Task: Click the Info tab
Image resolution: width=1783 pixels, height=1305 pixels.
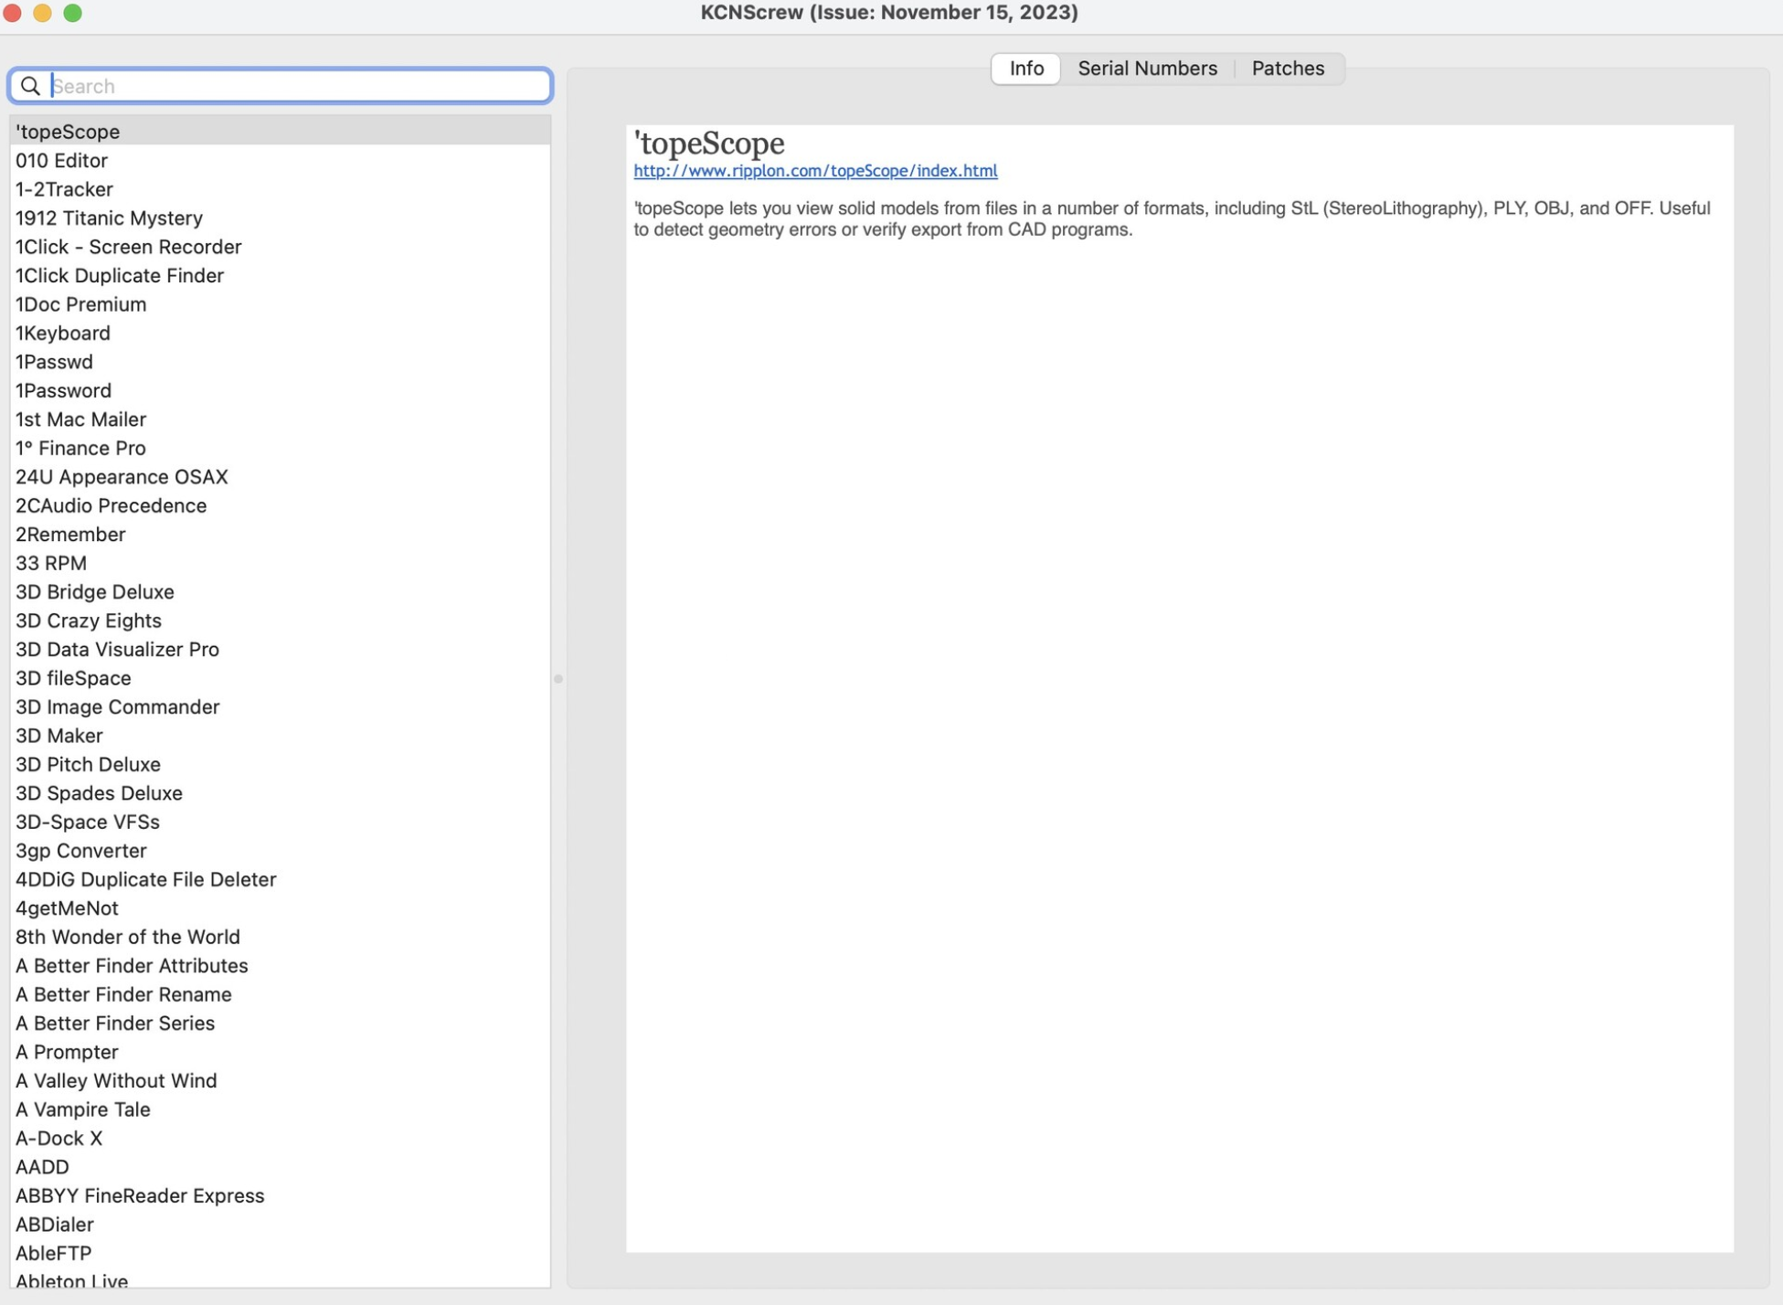Action: [1027, 68]
